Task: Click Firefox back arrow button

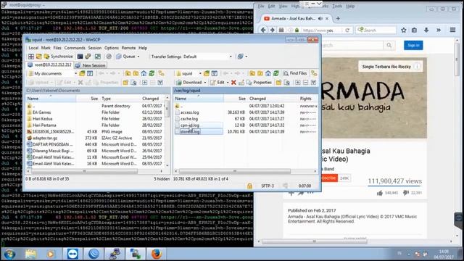Action: (263, 30)
